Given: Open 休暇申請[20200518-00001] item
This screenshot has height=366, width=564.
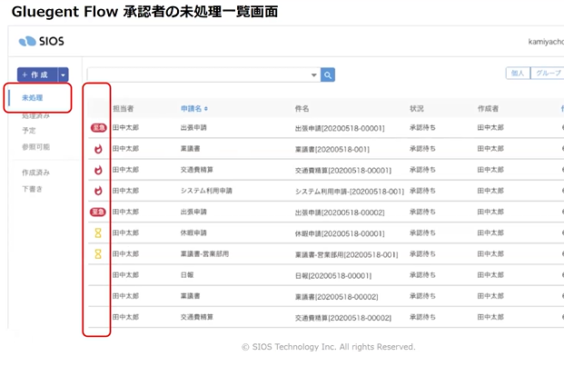Looking at the screenshot, I should pos(340,233).
